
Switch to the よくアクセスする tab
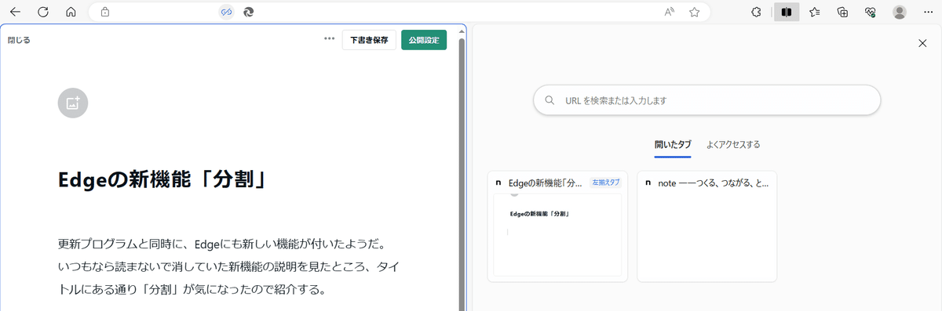(x=733, y=145)
